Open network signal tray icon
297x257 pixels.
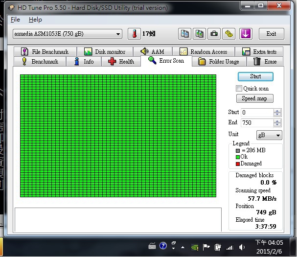(x=229, y=247)
